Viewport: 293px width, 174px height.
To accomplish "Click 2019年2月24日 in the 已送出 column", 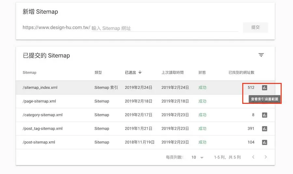I will [138, 87].
